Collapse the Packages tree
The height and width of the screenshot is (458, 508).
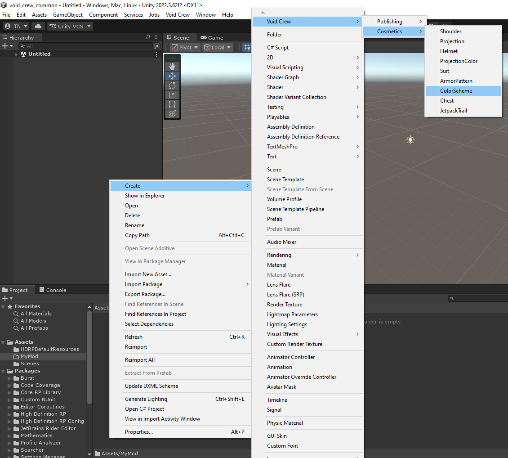3,371
